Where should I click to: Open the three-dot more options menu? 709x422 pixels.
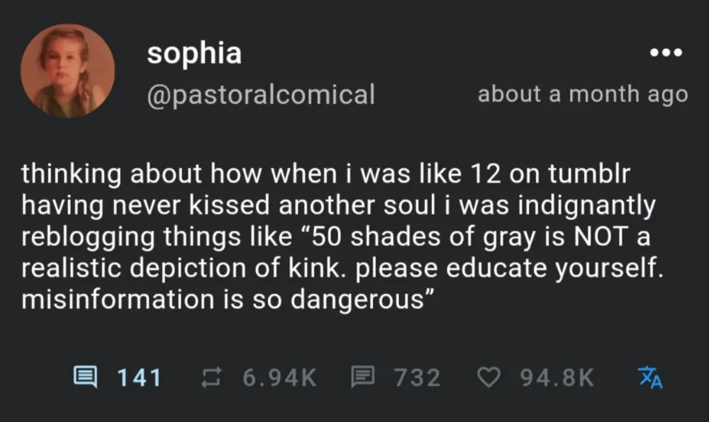(666, 53)
